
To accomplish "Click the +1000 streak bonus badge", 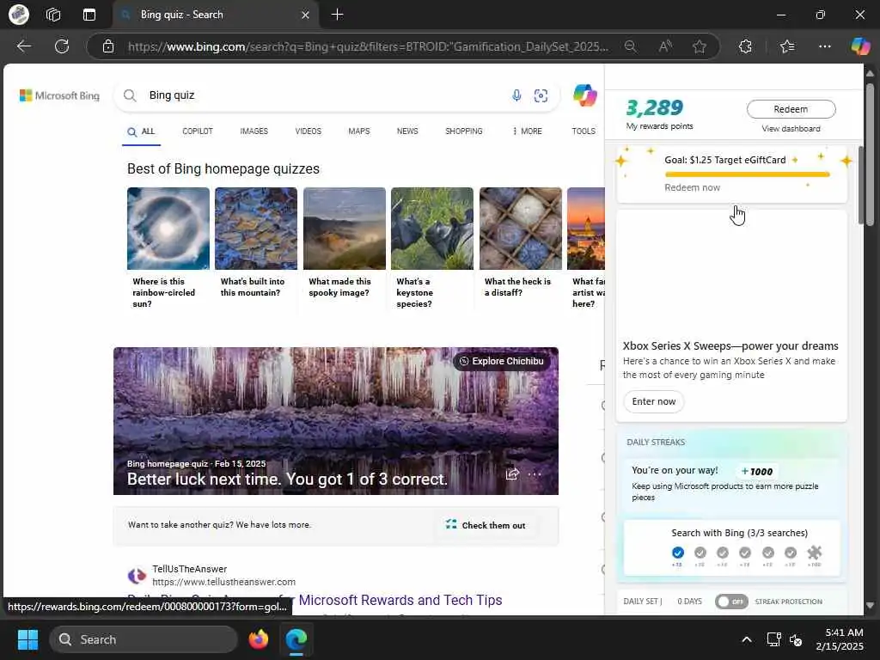I will [x=757, y=472].
